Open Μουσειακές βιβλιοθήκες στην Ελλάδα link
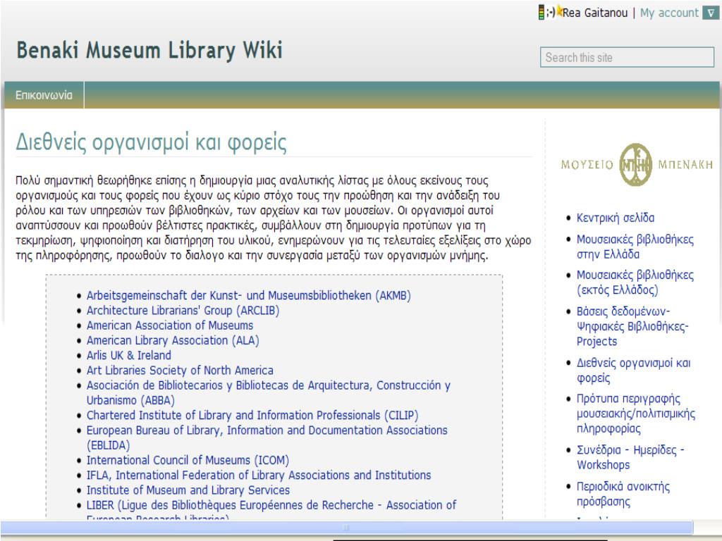Viewport: 722px width, 541px height. [x=635, y=247]
